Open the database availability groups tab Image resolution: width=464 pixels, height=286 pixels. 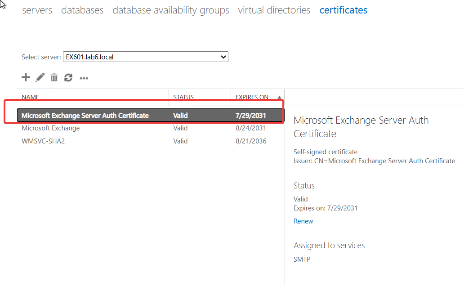pyautogui.click(x=171, y=10)
